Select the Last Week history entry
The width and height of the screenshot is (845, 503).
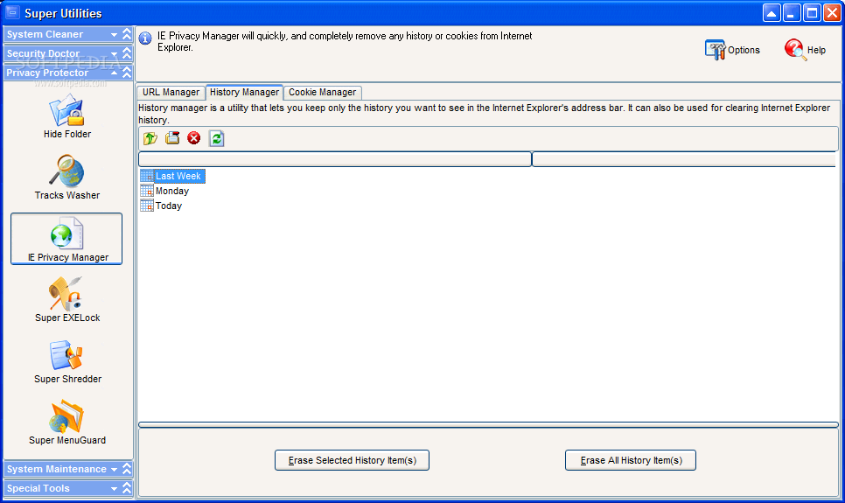[x=178, y=176]
